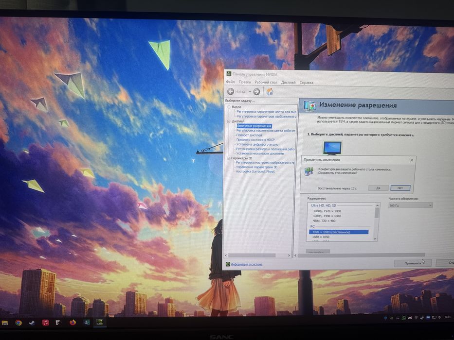Image resolution: width=454 pixels, height=340 pixels.
Task: Open the Epic Games taskbar icon
Action: click(59, 323)
